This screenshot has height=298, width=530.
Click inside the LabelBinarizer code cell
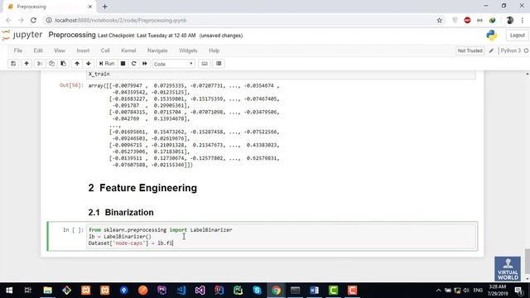282,237
